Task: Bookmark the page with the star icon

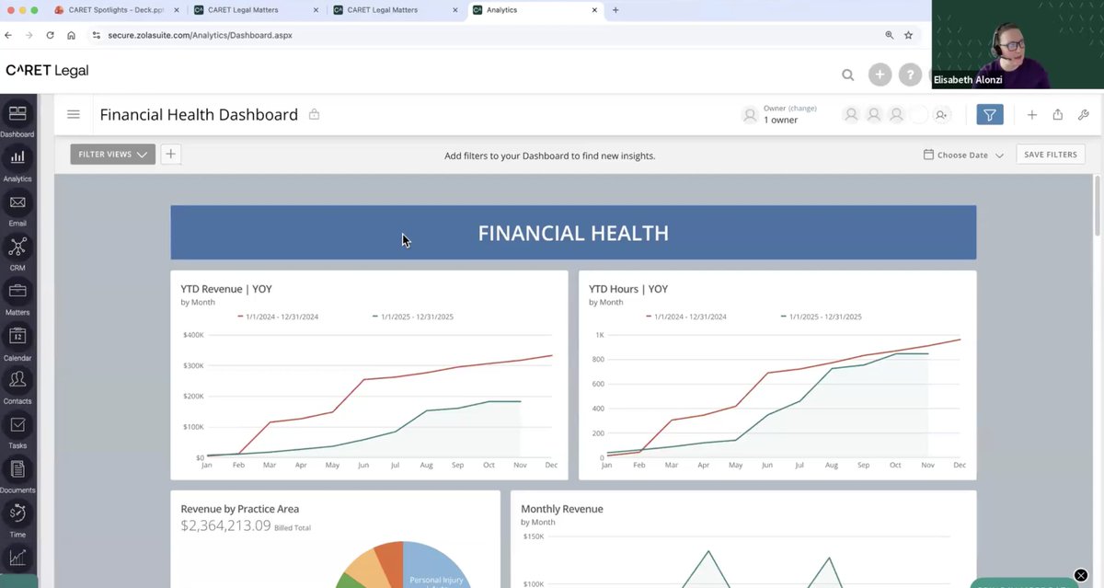Action: click(x=908, y=35)
